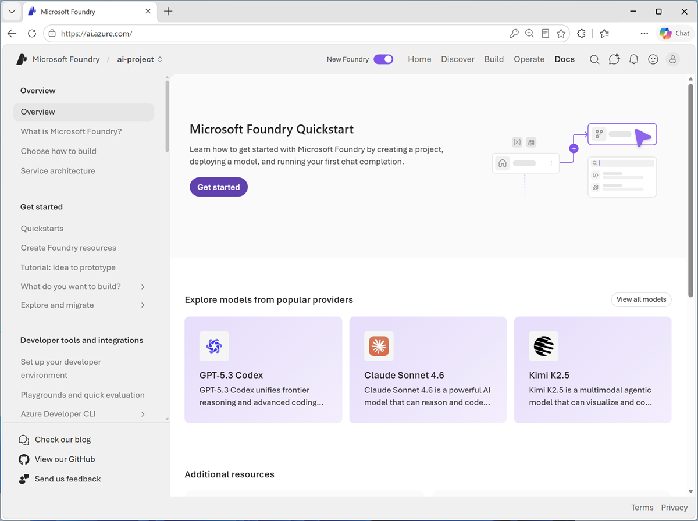Image resolution: width=698 pixels, height=521 pixels.
Task: Open the Terms link
Action: pos(642,508)
